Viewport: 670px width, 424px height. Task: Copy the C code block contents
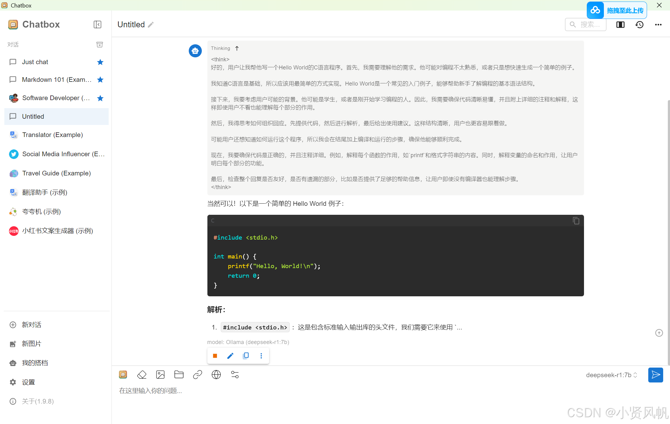[x=576, y=221]
